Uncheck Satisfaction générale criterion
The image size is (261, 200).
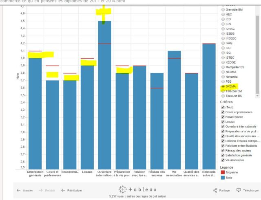pos(223,155)
